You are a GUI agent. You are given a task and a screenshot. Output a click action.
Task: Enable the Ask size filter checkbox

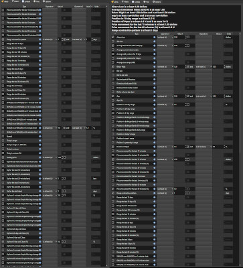coord(113,42)
